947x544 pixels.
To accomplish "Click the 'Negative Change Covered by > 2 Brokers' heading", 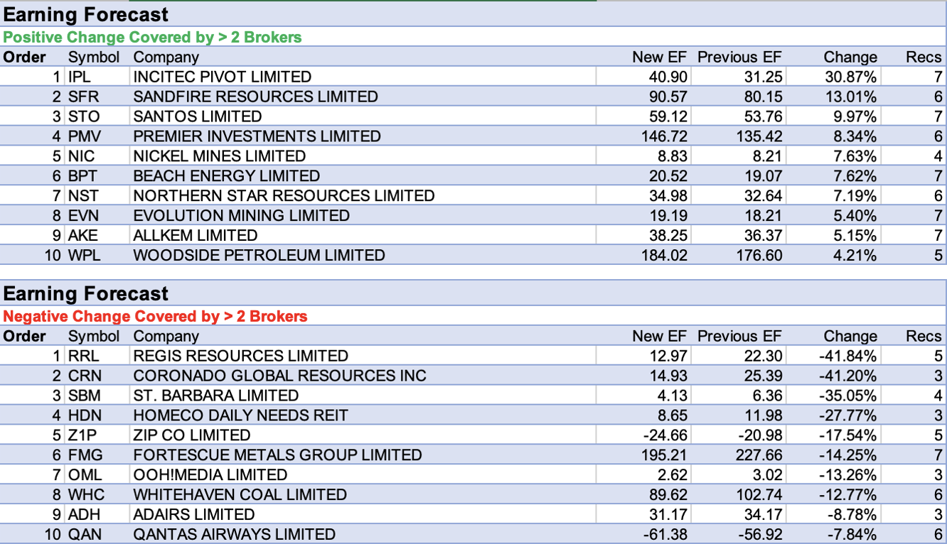I will click(x=155, y=316).
